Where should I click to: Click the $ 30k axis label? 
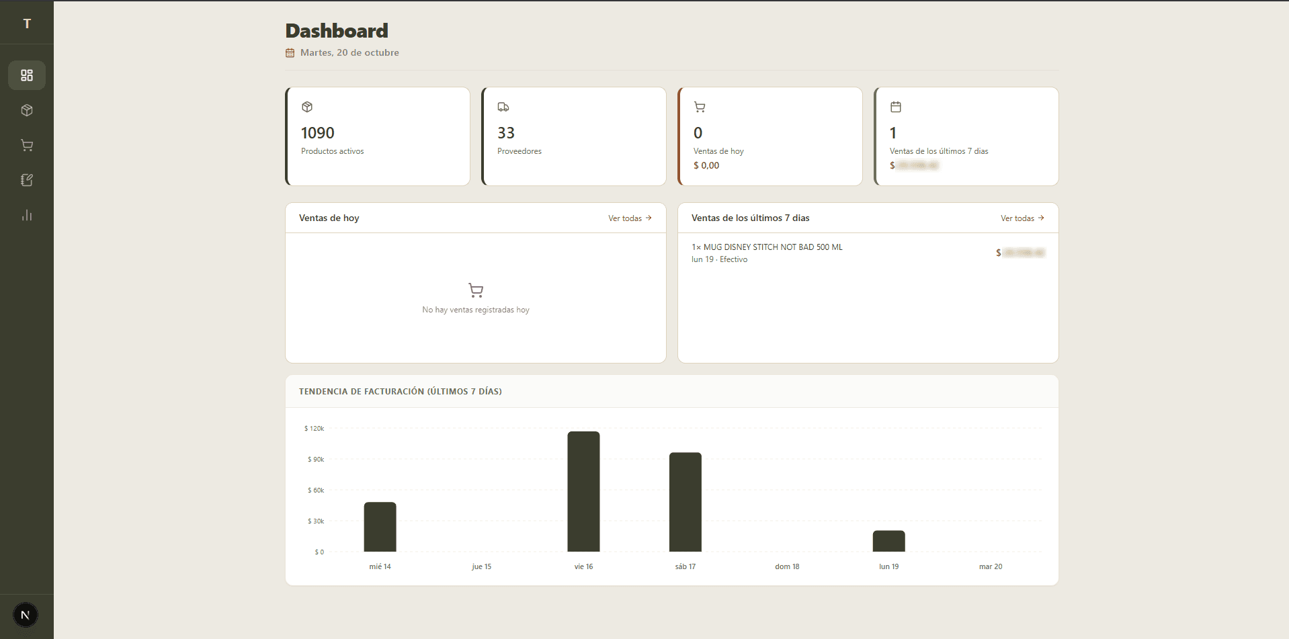[316, 521]
